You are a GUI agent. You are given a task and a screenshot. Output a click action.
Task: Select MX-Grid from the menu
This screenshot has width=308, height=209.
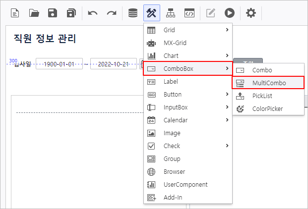(188, 43)
